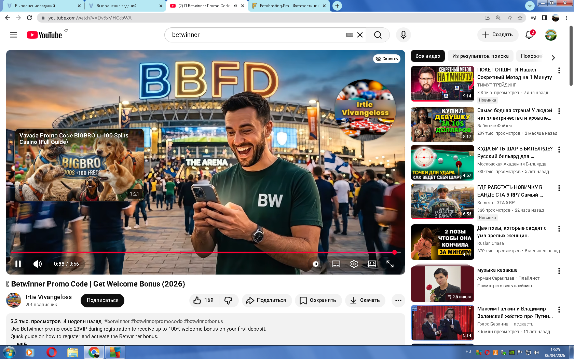This screenshot has width=574, height=359.
Task: Like the Betwinner video
Action: [x=204, y=300]
